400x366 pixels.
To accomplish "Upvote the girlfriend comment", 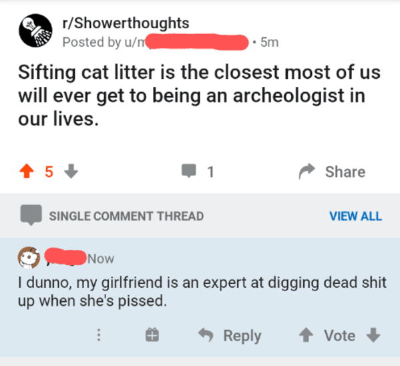I will point(306,335).
